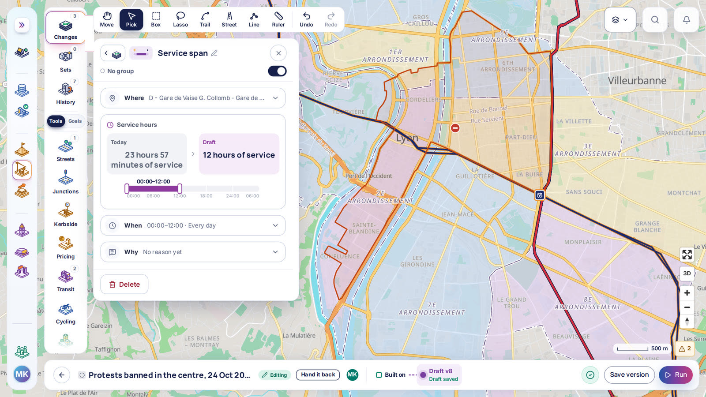Screen dimensions: 706x397
Task: Toggle fullscreen map view
Action: (687, 255)
